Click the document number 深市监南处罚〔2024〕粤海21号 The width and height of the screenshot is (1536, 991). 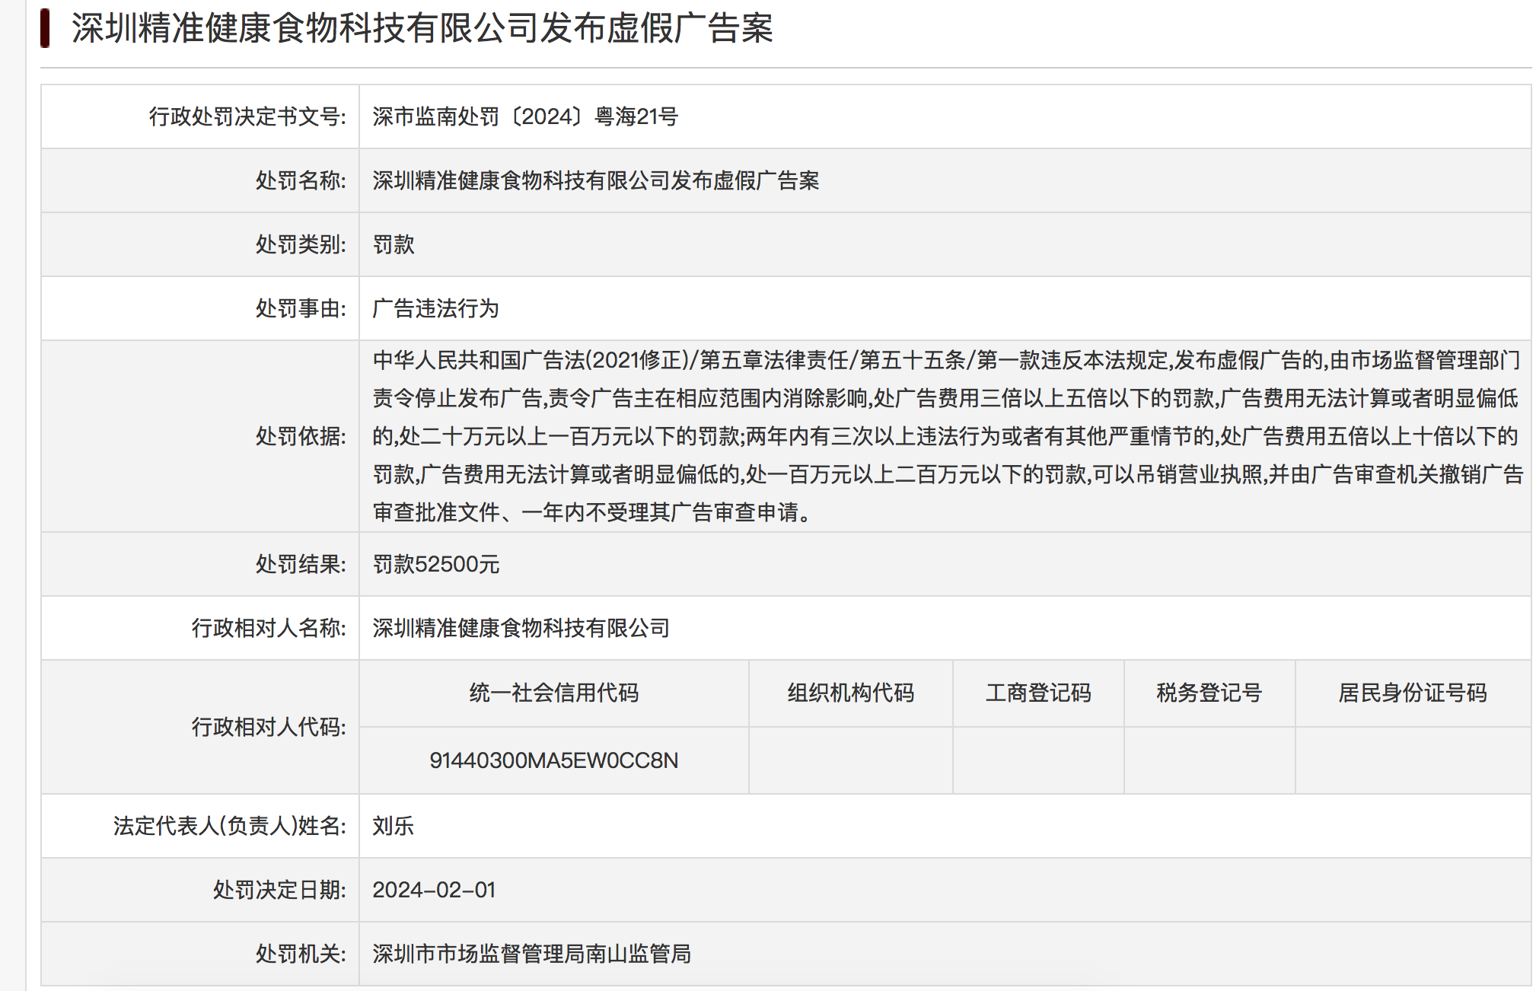[525, 116]
